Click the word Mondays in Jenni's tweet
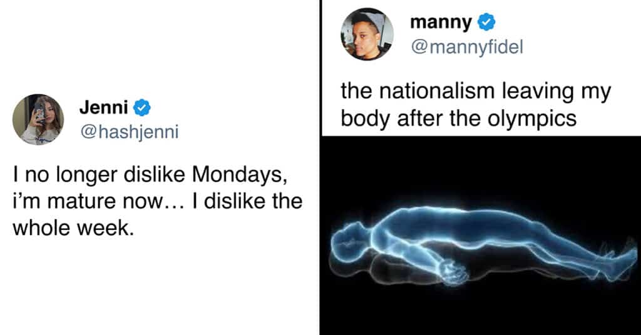641x335 pixels. click(x=237, y=174)
